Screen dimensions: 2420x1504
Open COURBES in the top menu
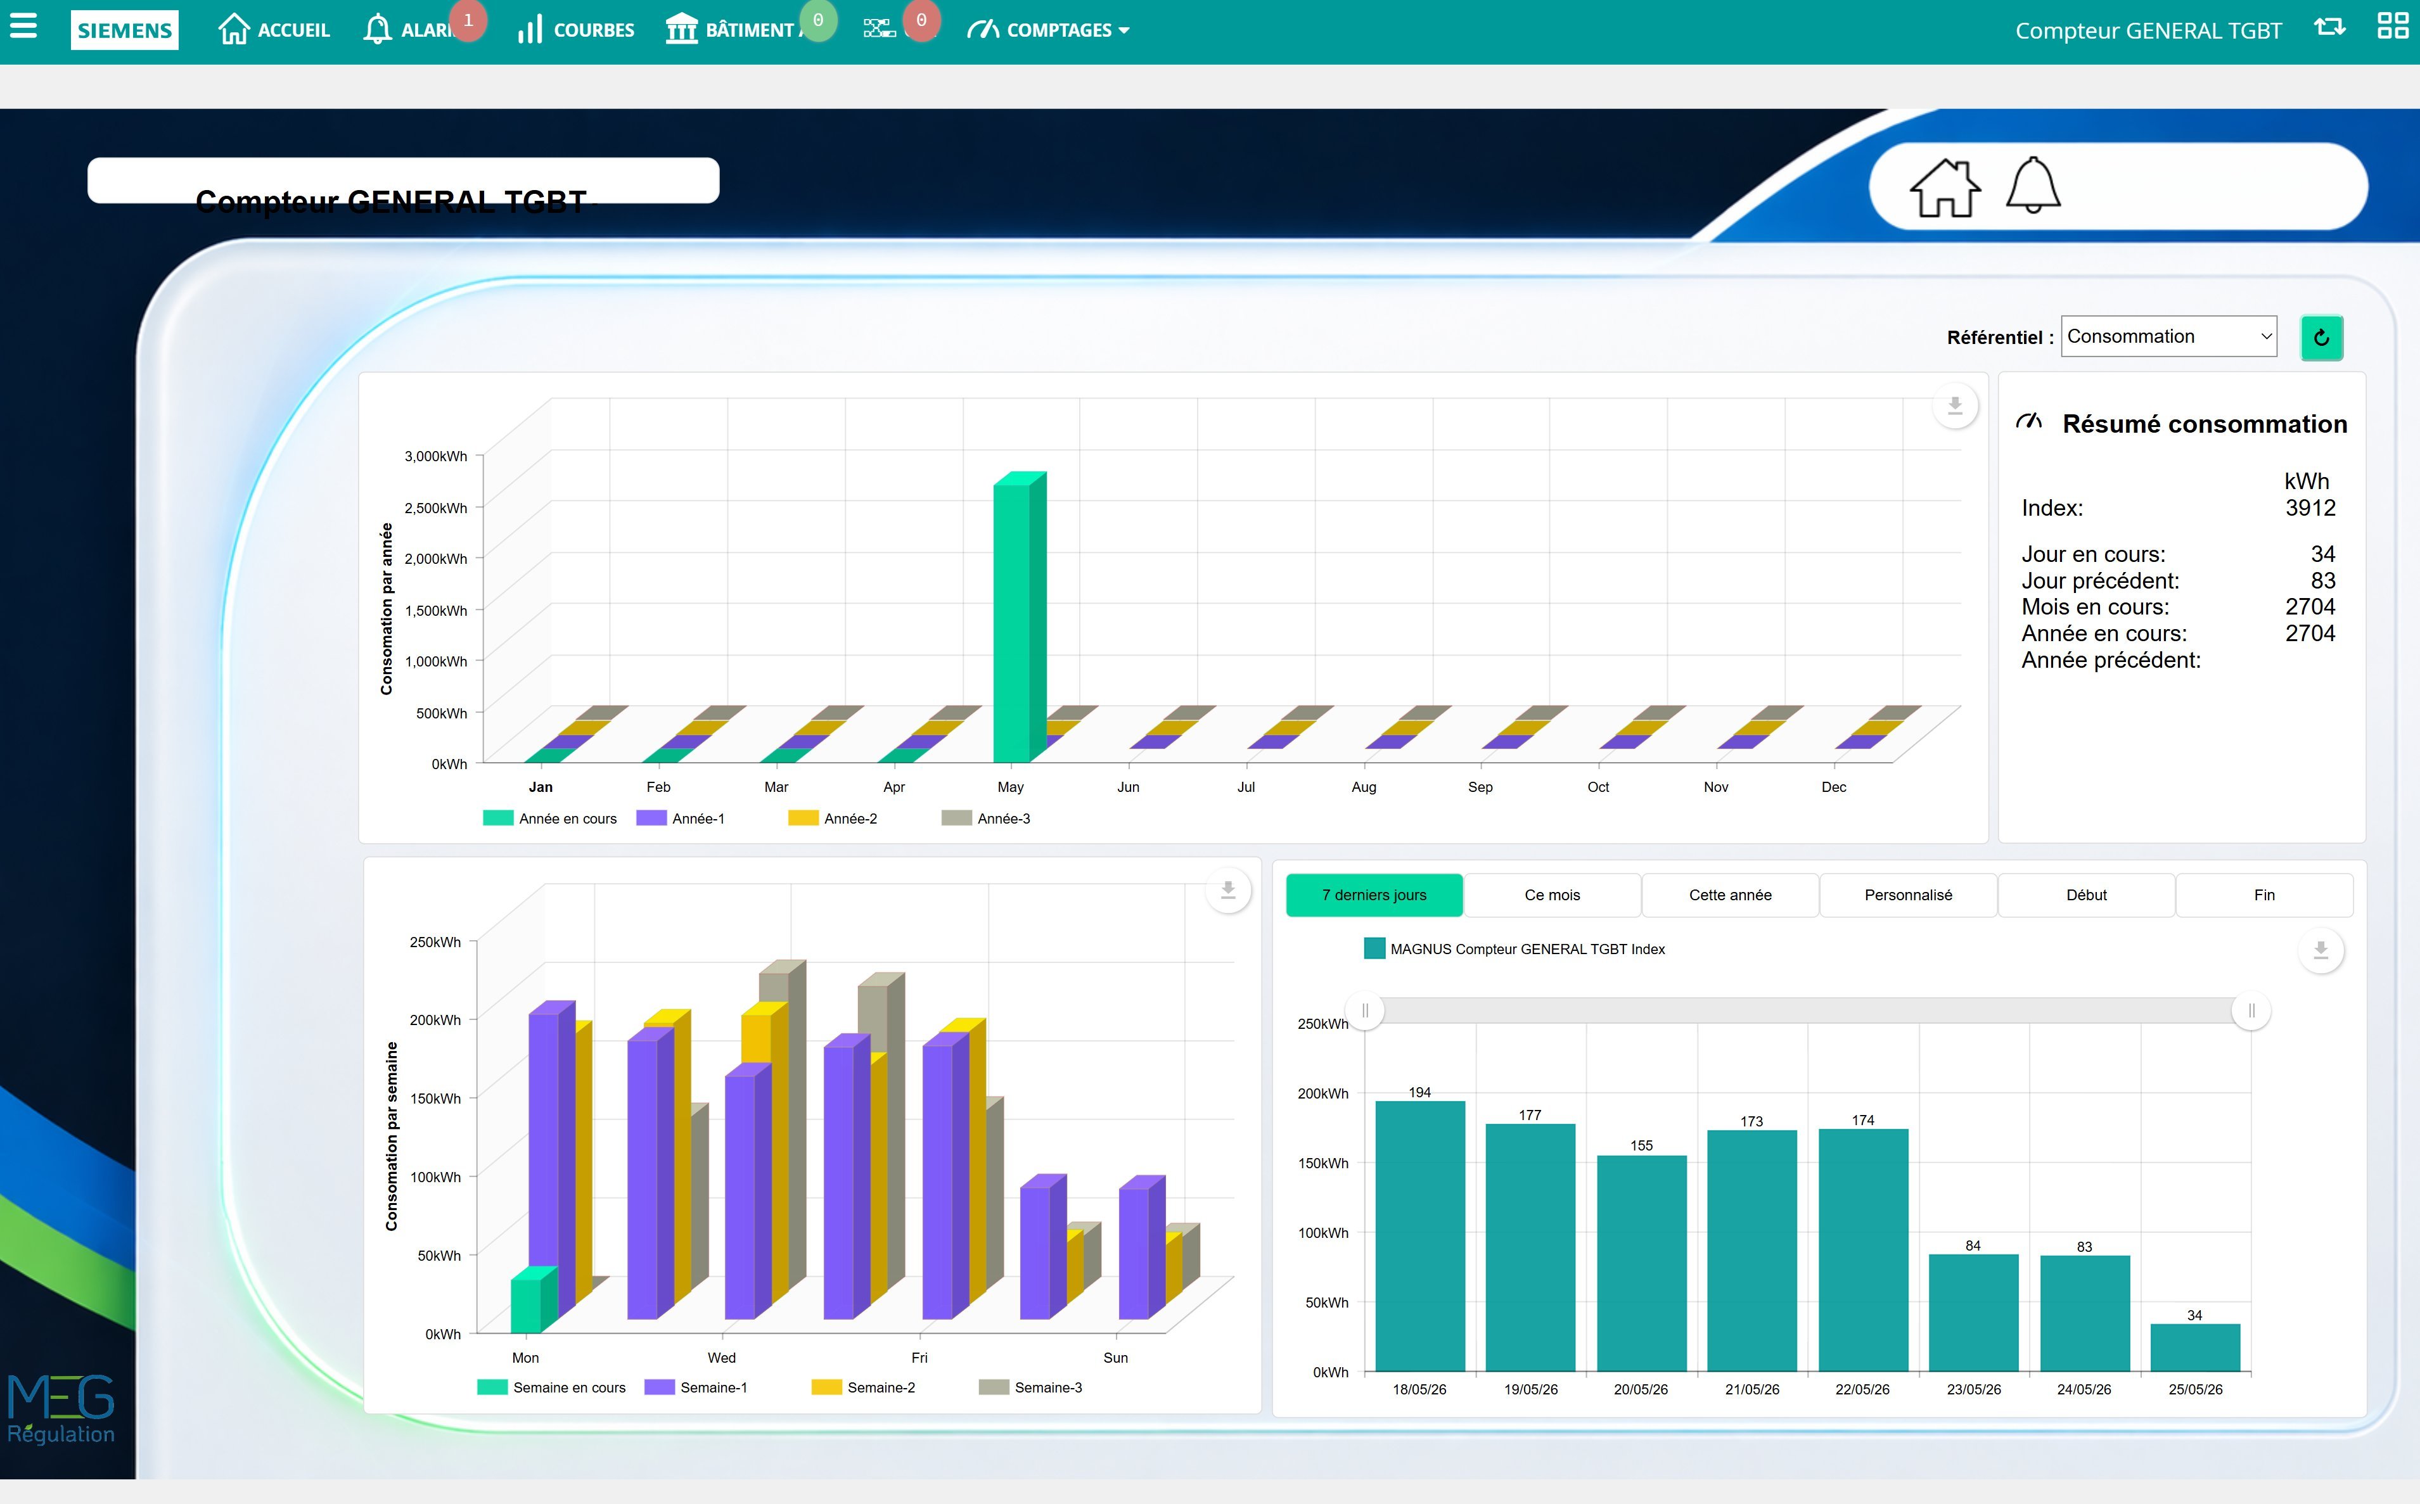pos(575,30)
